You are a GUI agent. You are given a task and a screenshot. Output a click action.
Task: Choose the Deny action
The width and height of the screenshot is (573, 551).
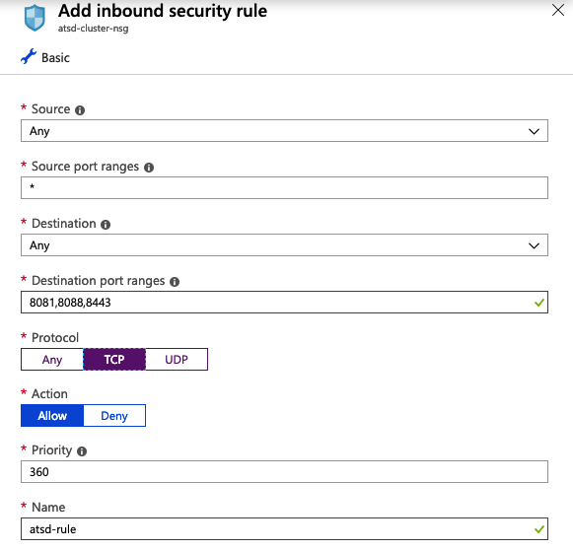pos(114,416)
